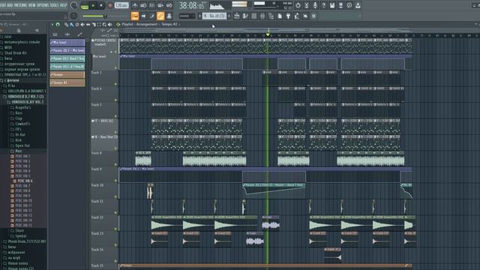Viewport: 480px width, 270px height.
Task: Open the ADD menu
Action: [10, 5]
